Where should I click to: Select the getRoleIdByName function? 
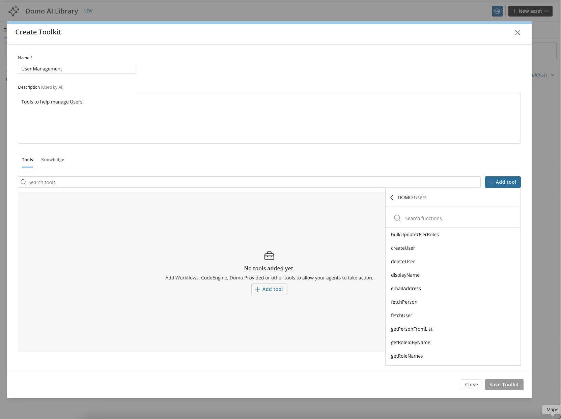(453, 342)
